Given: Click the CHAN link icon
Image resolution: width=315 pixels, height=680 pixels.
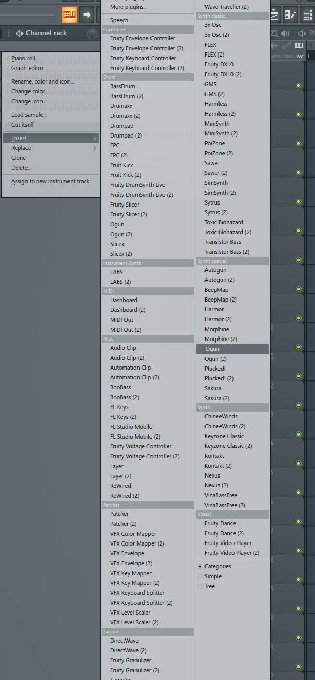Looking at the screenshot, I should (287, 46).
